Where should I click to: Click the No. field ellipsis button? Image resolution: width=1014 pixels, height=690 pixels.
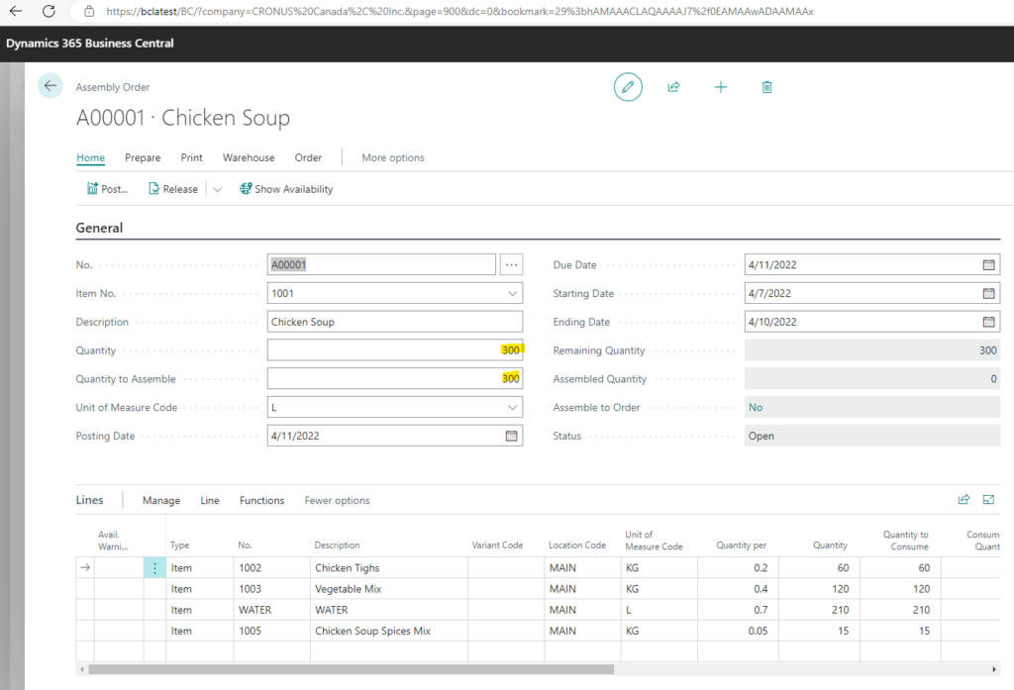coord(511,265)
